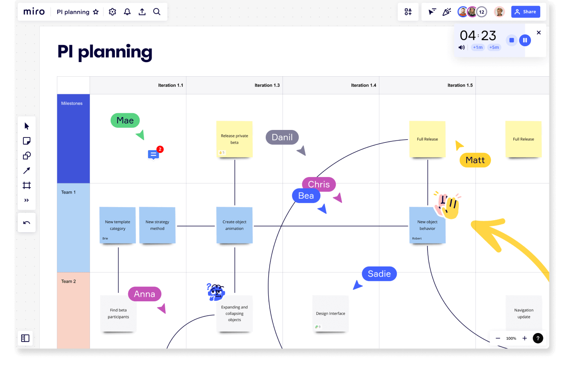
Task: Add five minutes with +5m button
Action: coord(494,47)
